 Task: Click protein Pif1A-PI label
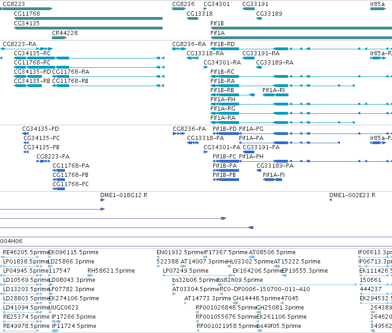pyautogui.click(x=274, y=175)
